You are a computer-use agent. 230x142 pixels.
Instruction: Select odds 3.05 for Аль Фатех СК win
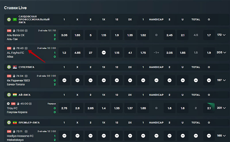pyautogui.click(x=64, y=35)
